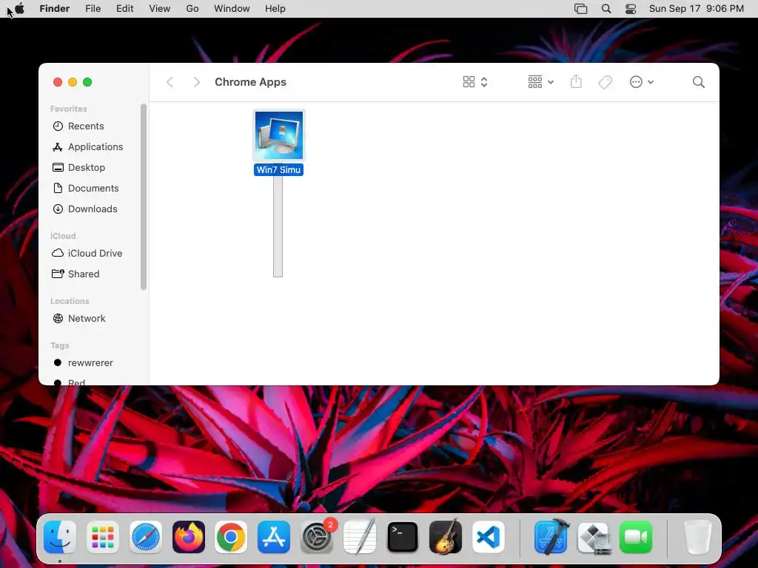Open the File menu
Viewport: 758px width, 568px height.
93,9
